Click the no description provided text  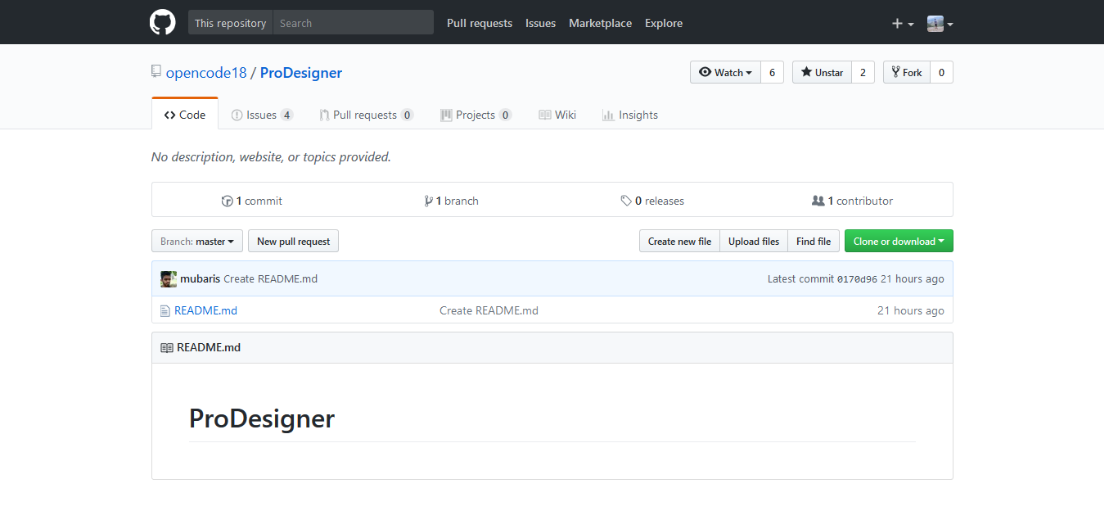271,156
